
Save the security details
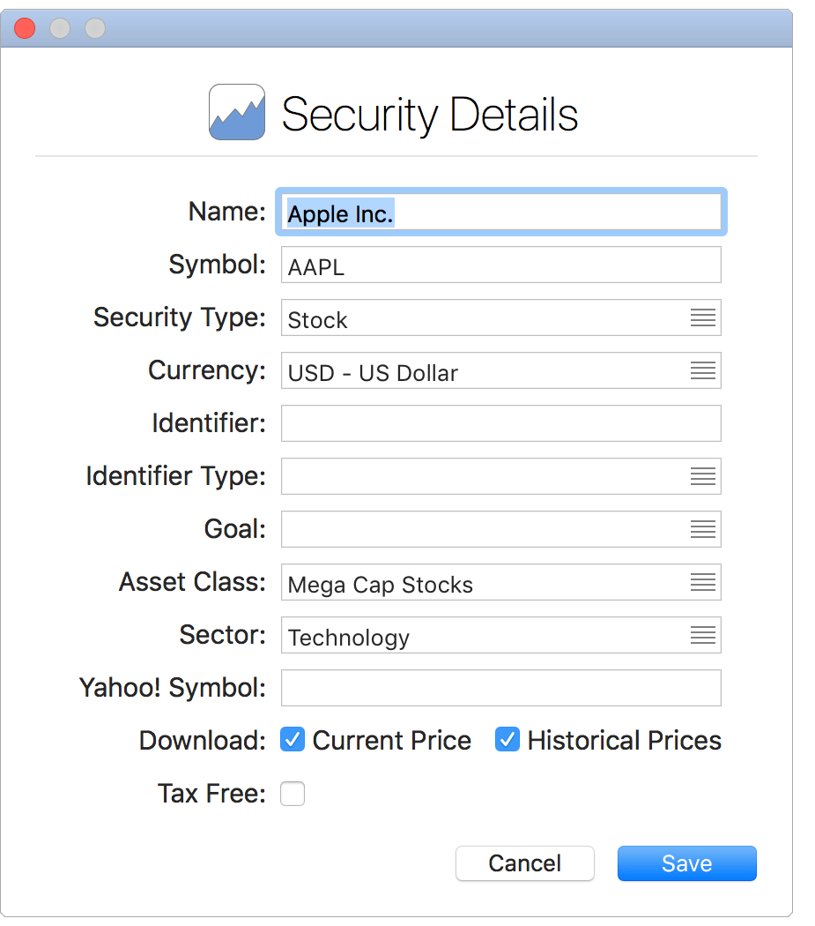(686, 863)
